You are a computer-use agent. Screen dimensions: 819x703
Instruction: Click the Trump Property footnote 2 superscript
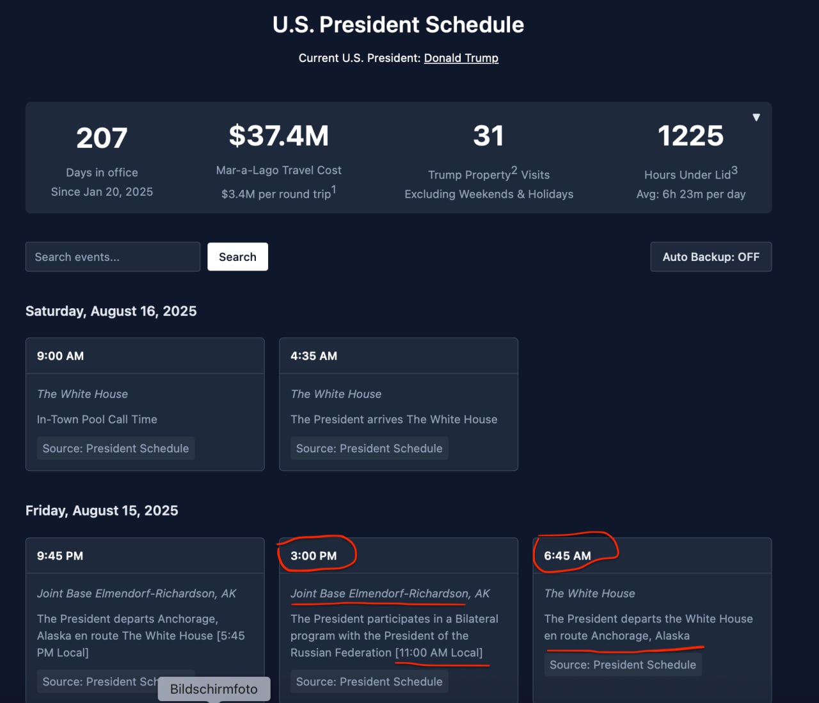[514, 171]
